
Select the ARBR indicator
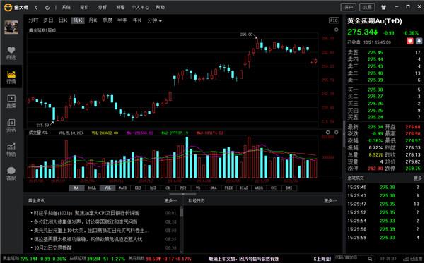click(x=259, y=188)
